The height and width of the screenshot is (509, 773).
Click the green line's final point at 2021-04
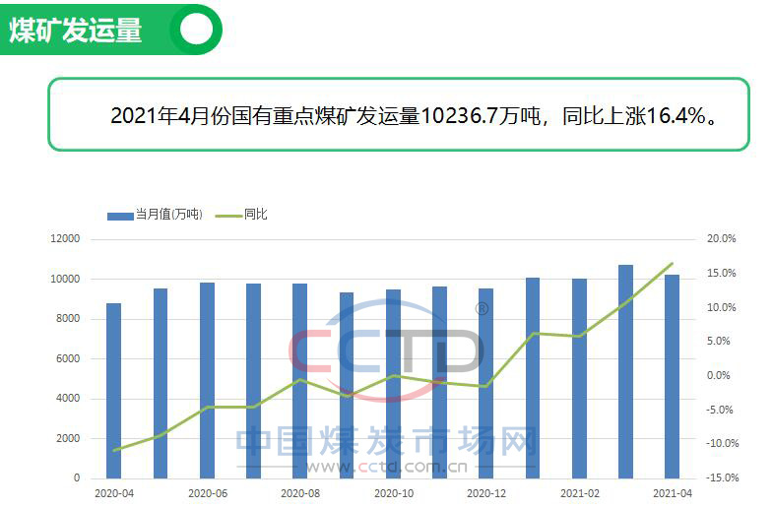pyautogui.click(x=673, y=264)
